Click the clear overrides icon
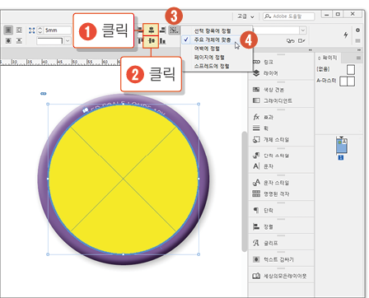 pos(290,41)
